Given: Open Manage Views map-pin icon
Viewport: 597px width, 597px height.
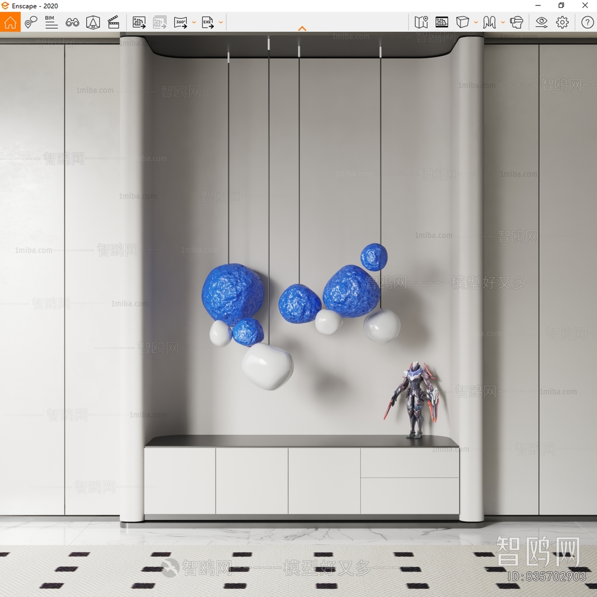Looking at the screenshot, I should tap(31, 22).
